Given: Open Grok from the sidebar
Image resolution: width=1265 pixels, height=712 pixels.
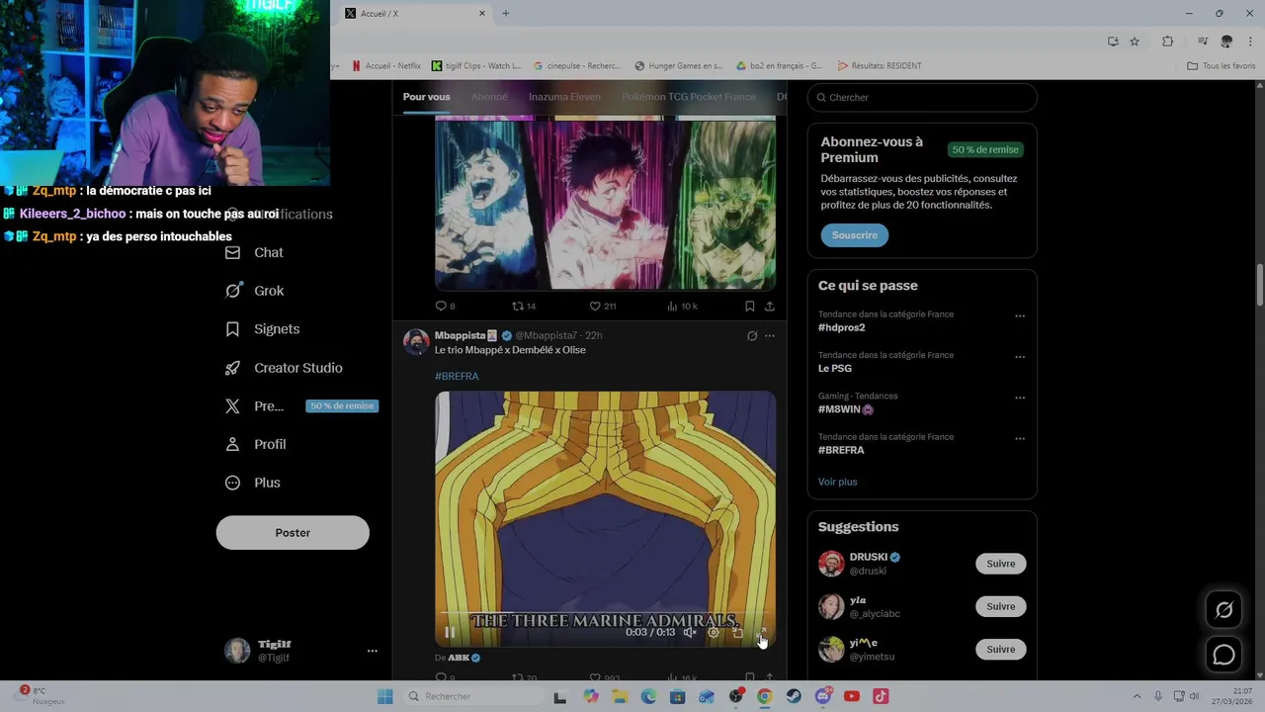Looking at the screenshot, I should click(x=255, y=291).
